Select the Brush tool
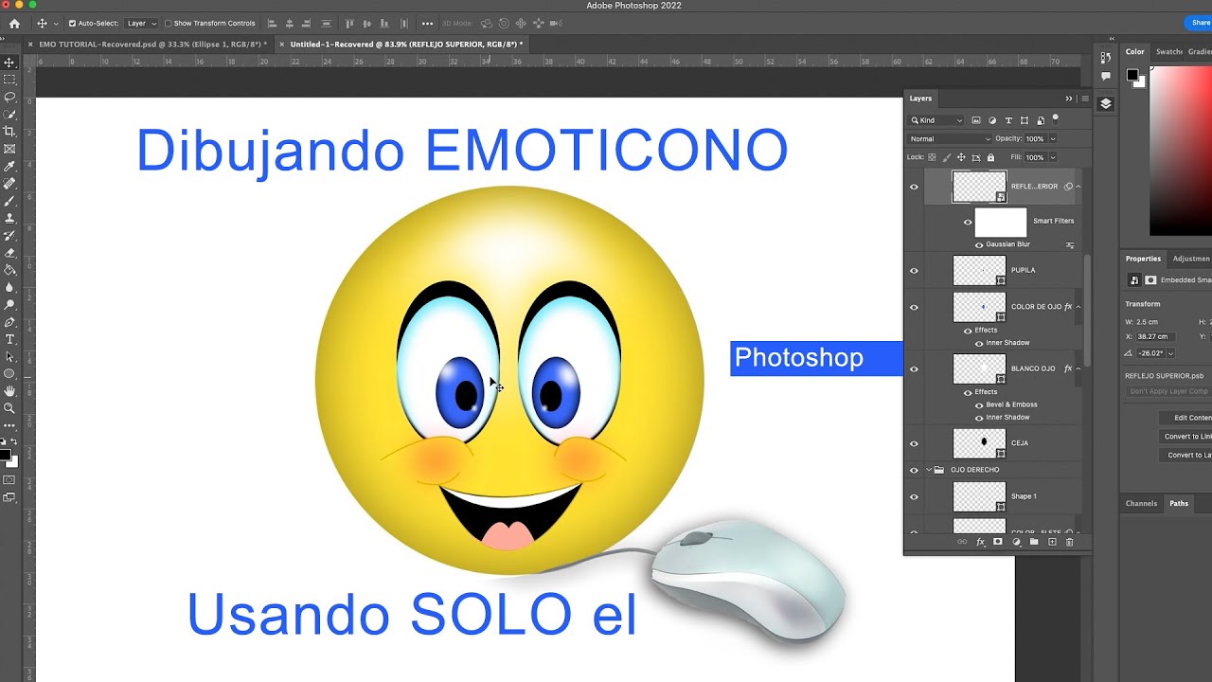This screenshot has width=1212, height=682. coord(9,201)
